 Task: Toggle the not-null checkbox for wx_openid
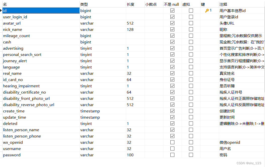pyautogui.click(x=172, y=142)
